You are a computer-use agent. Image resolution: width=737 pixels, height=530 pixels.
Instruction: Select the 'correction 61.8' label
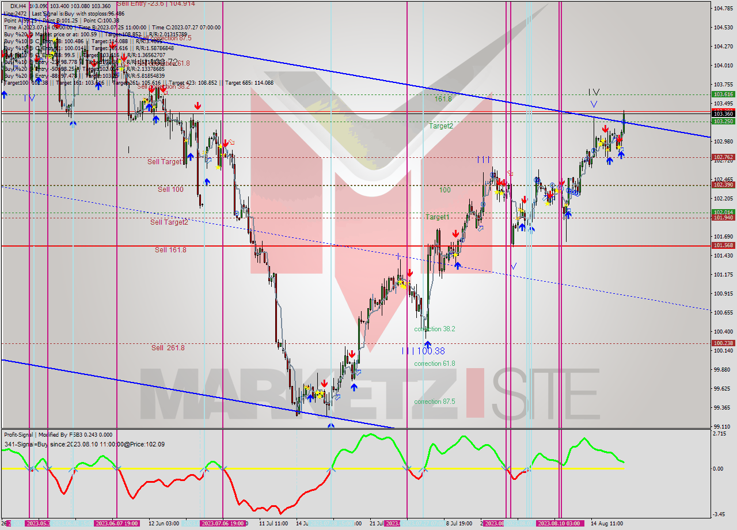coord(435,364)
